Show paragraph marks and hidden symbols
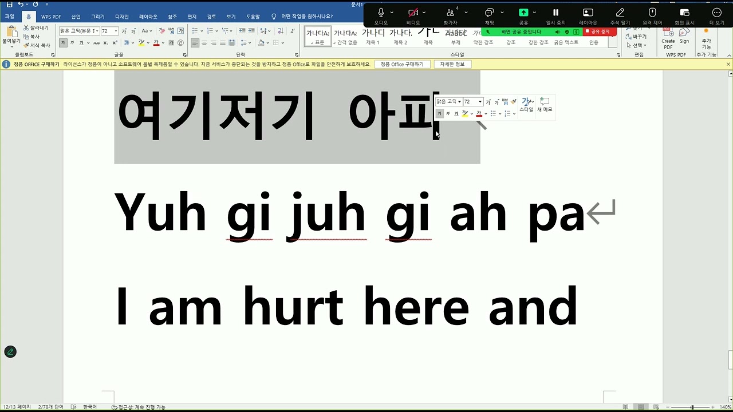733x412 pixels. coord(293,31)
